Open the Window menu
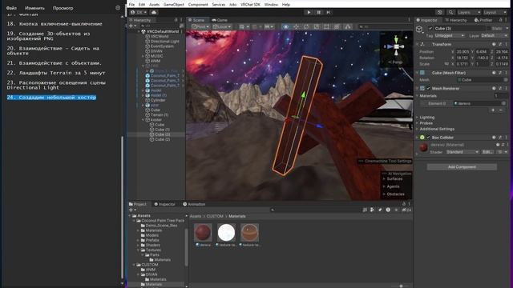Viewport: 513px width, 288px height. [271, 5]
